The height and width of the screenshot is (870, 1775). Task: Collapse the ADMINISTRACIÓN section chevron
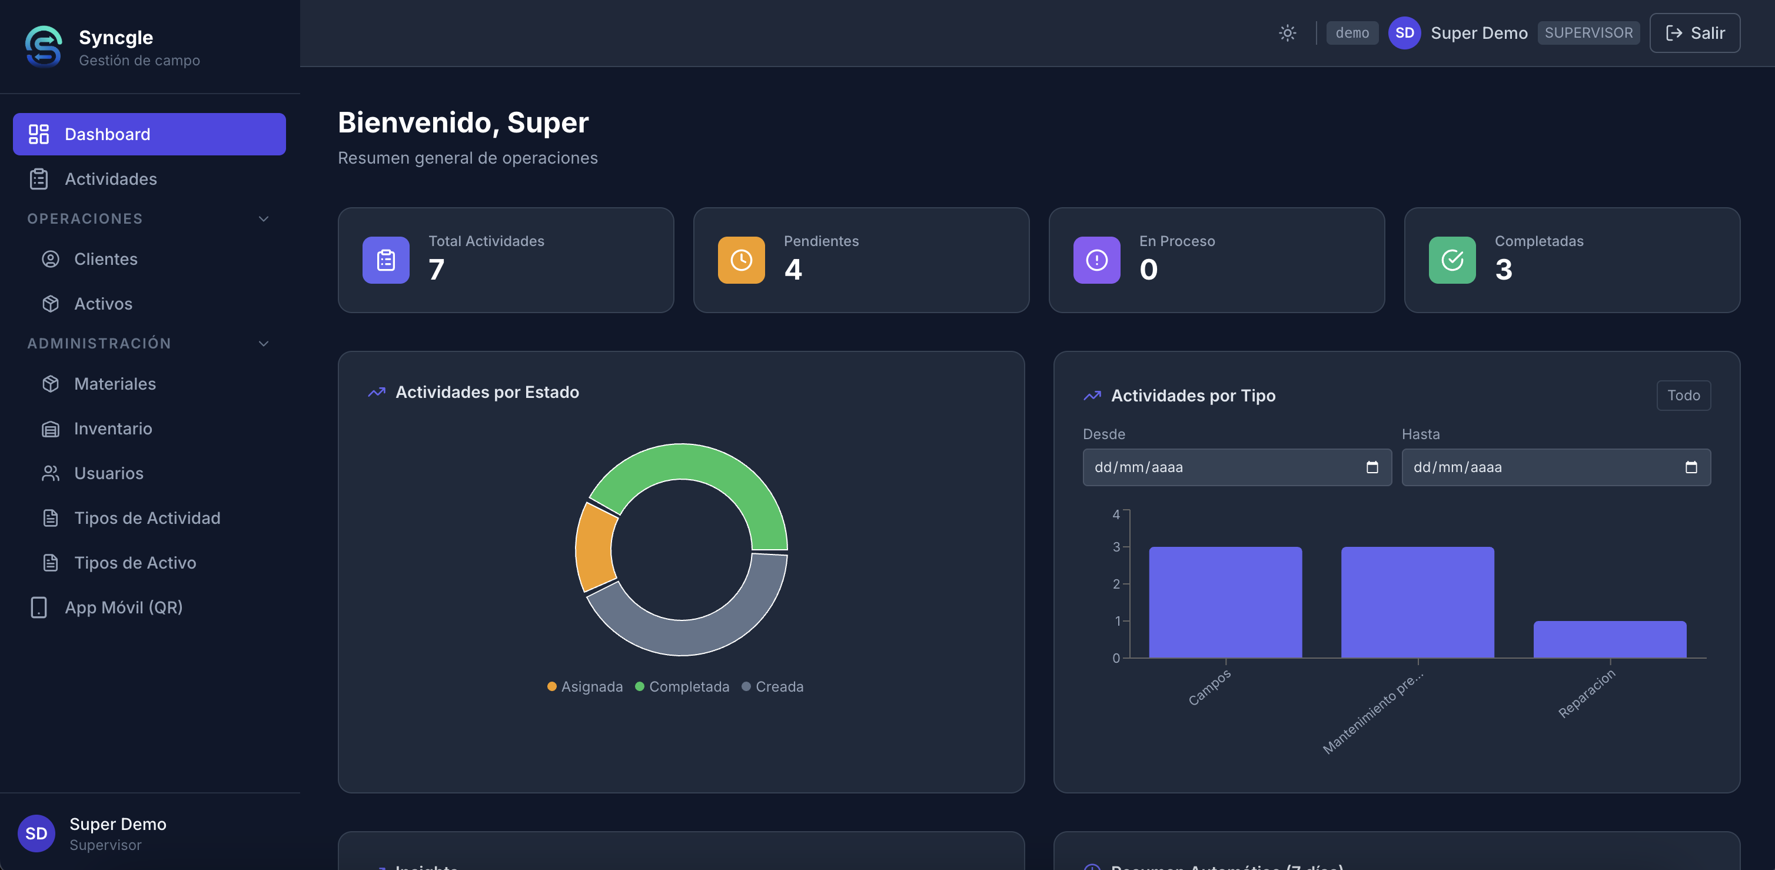tap(263, 344)
